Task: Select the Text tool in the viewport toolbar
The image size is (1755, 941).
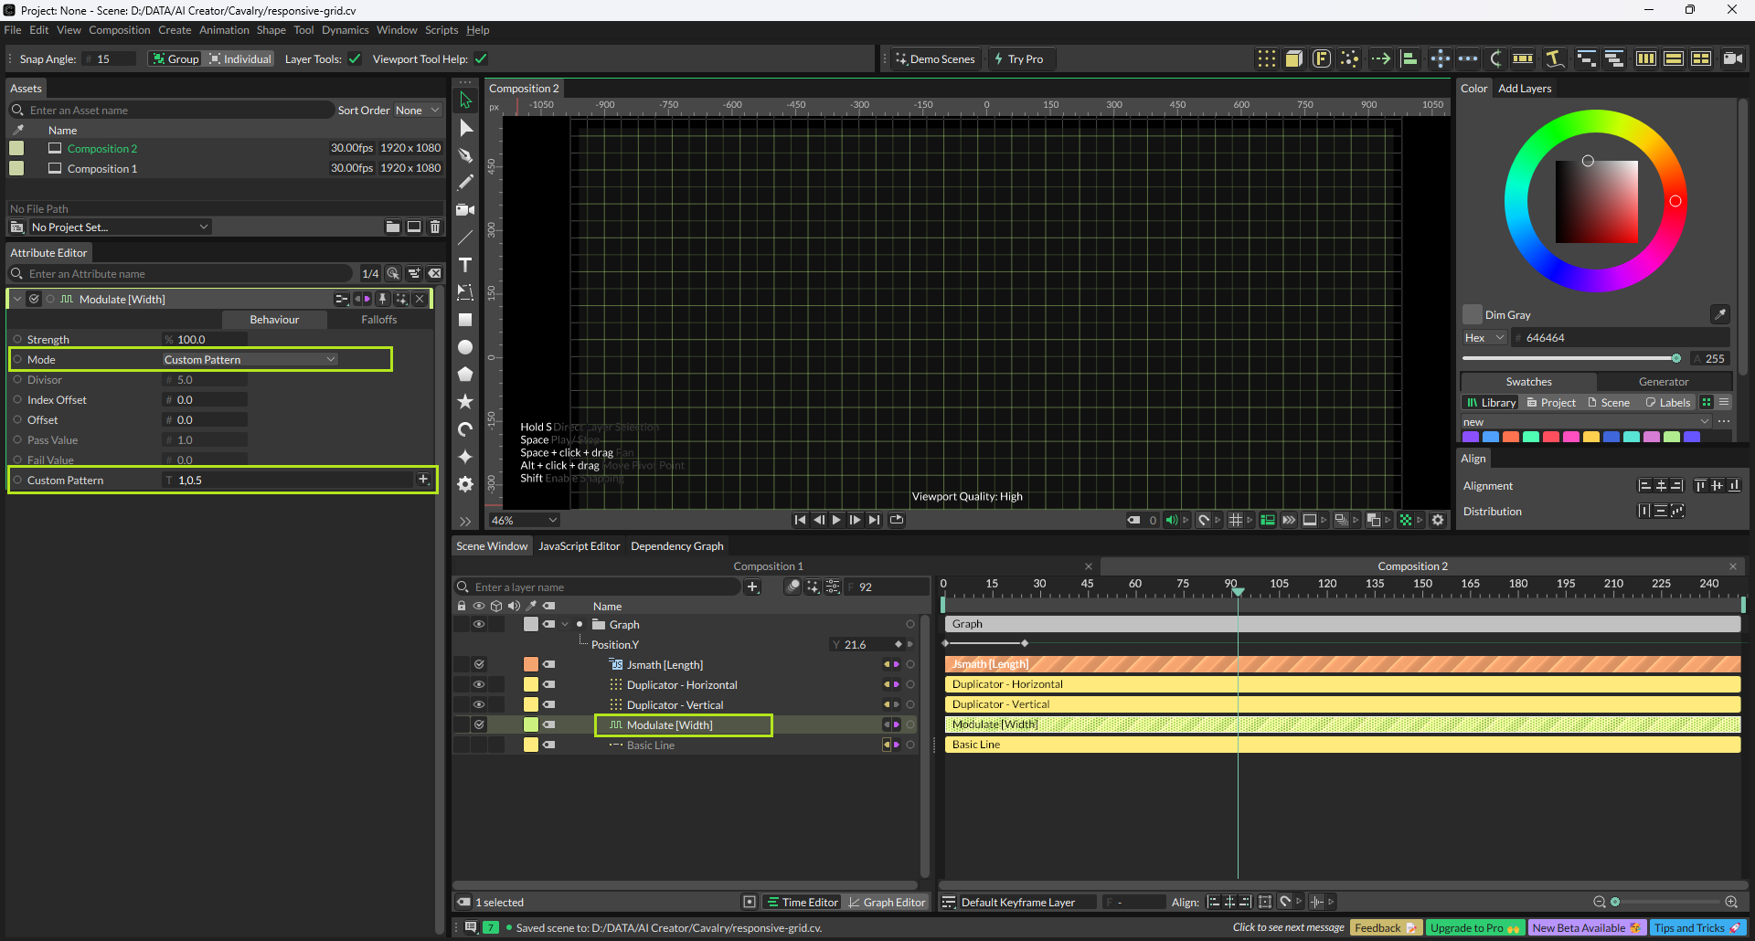Action: pos(465,265)
